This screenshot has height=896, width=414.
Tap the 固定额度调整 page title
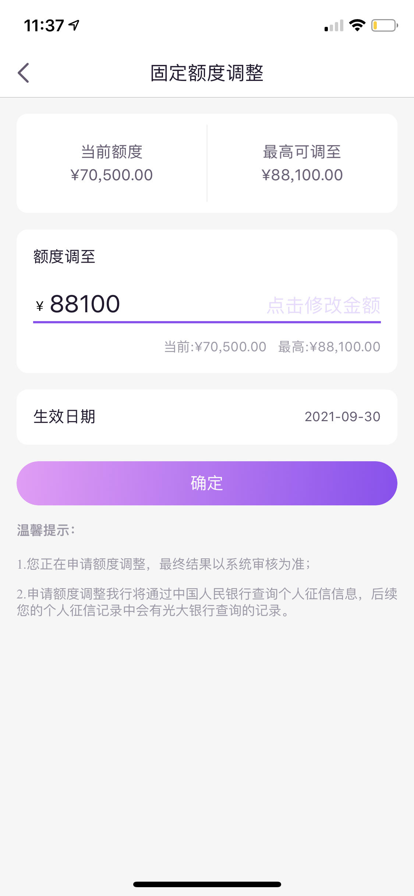[207, 73]
